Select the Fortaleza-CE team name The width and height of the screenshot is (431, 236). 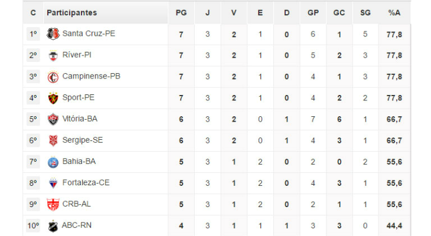[x=86, y=182]
